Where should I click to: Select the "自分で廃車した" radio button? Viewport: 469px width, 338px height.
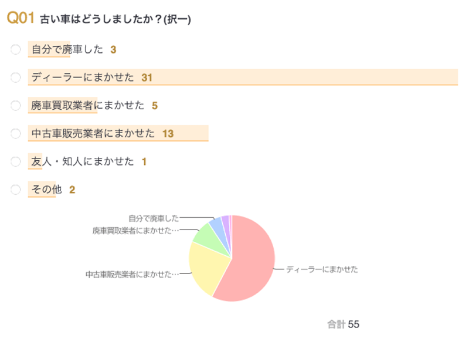pyautogui.click(x=15, y=50)
